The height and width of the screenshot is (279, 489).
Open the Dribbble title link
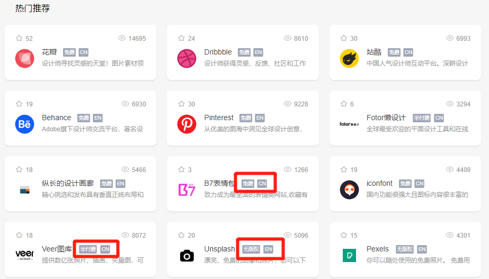click(x=218, y=52)
